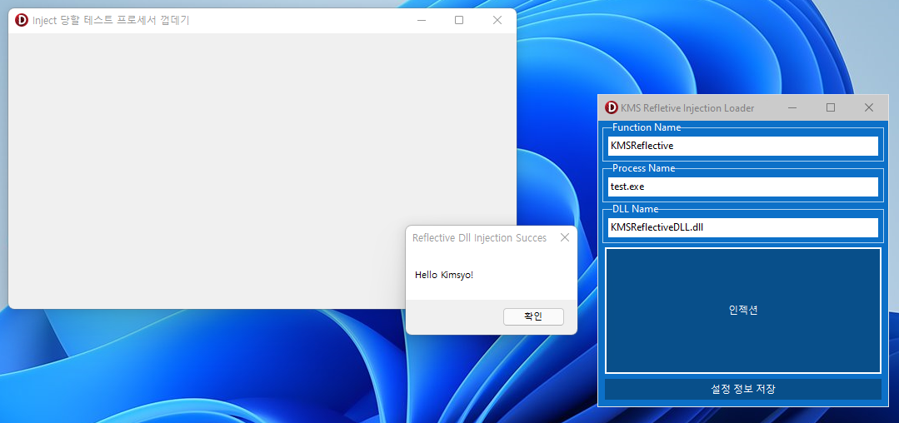Click 확인 in the Hello Kimsyo dialog
Screen dimensions: 899x423
pos(533,316)
